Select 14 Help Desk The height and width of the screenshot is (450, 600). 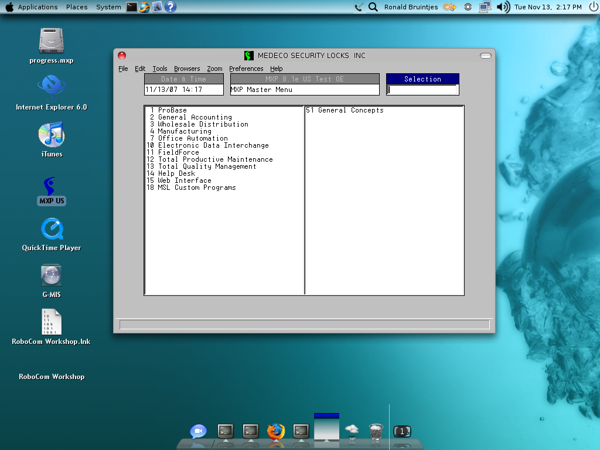point(171,173)
